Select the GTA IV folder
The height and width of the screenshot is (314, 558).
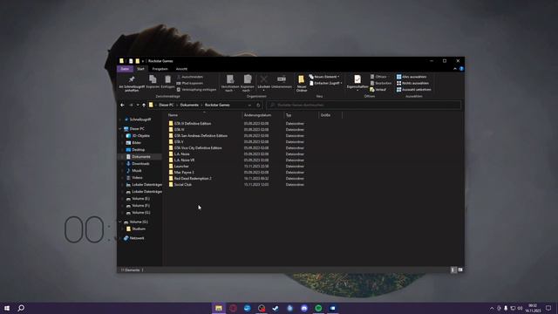[x=180, y=130]
